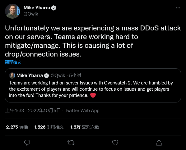The height and width of the screenshot is (150, 186).
Task: Click the 翻译推文 translate link
Action: (x=13, y=62)
